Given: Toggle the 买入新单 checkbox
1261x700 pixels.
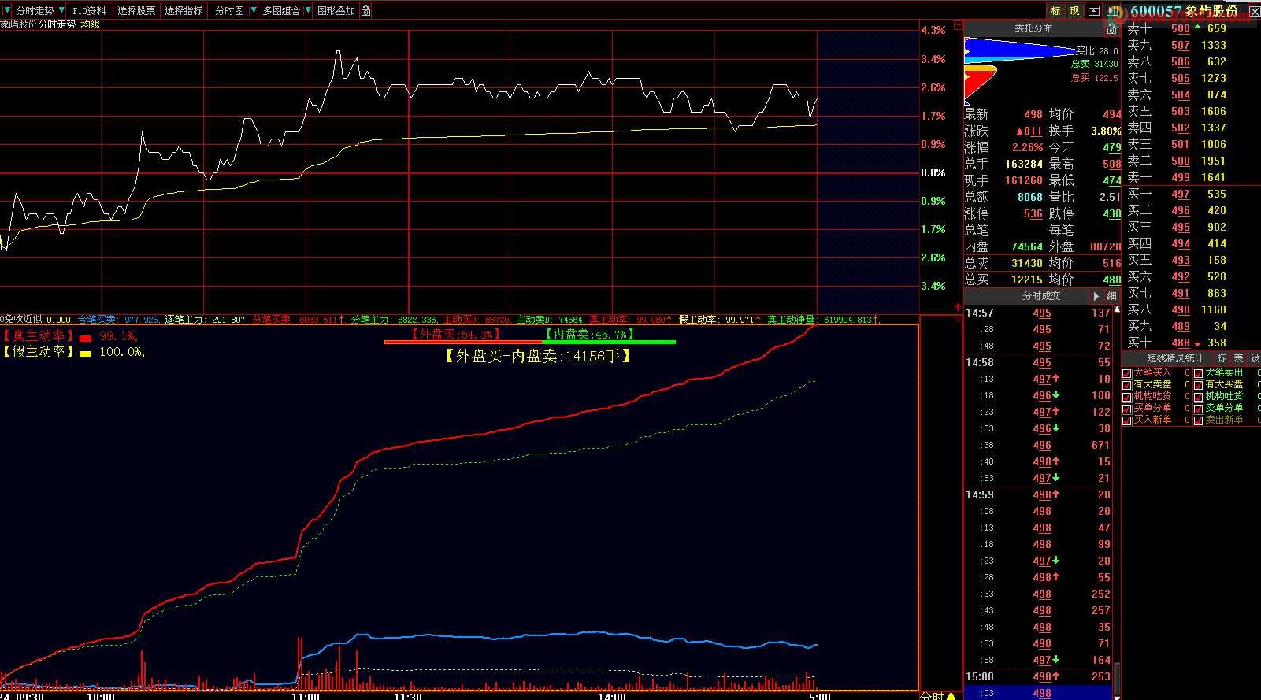Looking at the screenshot, I should coord(1127,420).
